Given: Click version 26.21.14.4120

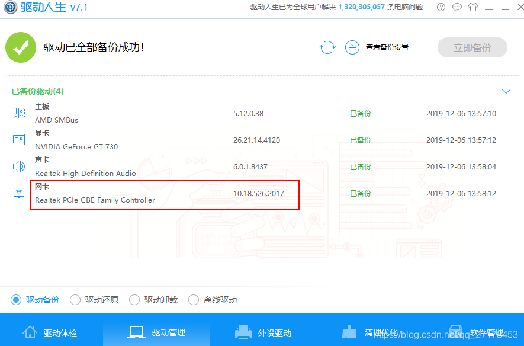Looking at the screenshot, I should tap(256, 140).
